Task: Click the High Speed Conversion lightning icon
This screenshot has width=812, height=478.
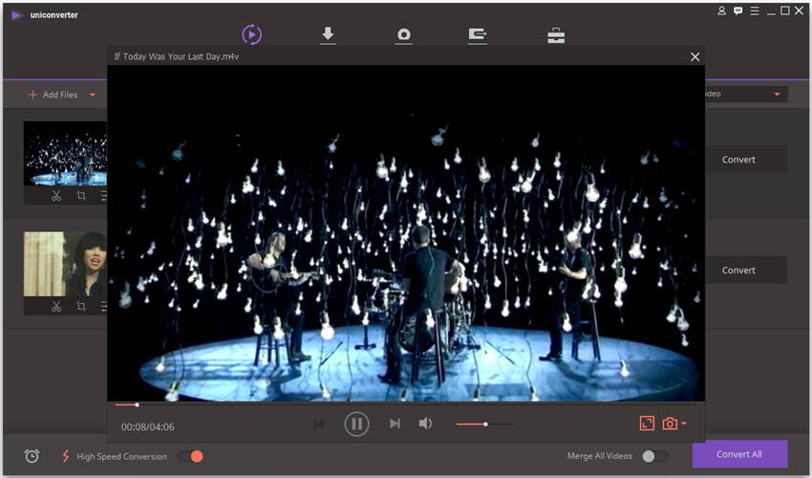Action: click(x=66, y=456)
